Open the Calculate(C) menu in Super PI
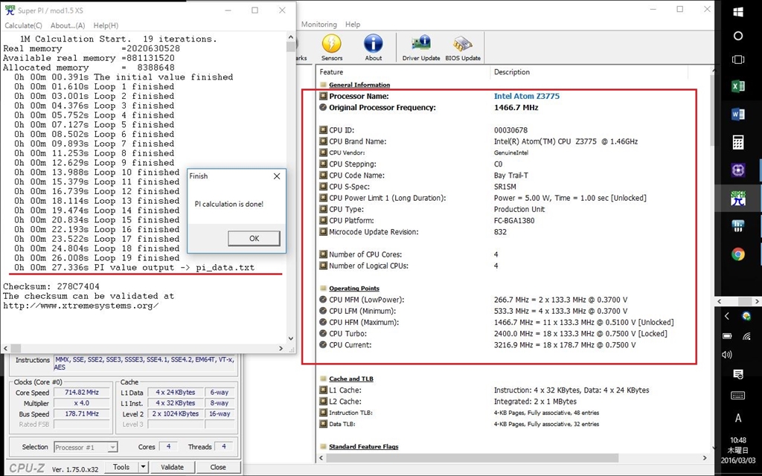This screenshot has height=476, width=762. [x=23, y=25]
